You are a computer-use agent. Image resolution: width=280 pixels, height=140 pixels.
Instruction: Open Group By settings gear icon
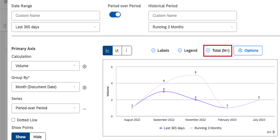coord(85,87)
